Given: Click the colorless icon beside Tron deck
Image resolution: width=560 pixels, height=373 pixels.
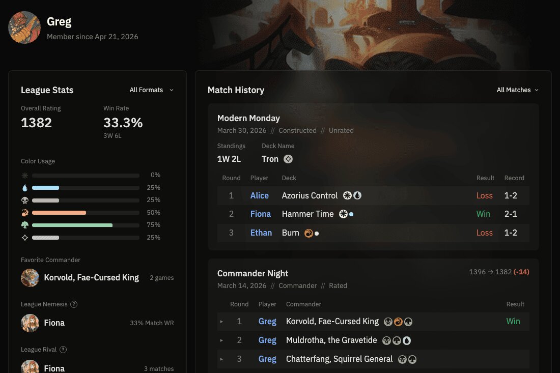Looking at the screenshot, I should (288, 159).
